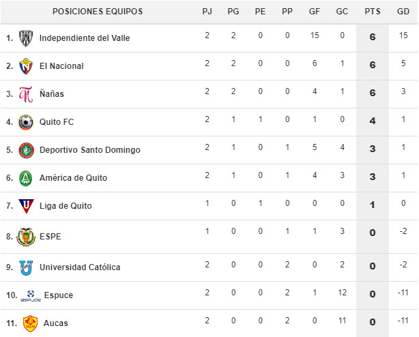Select the PJ column header
The image size is (419, 337).
tap(207, 12)
